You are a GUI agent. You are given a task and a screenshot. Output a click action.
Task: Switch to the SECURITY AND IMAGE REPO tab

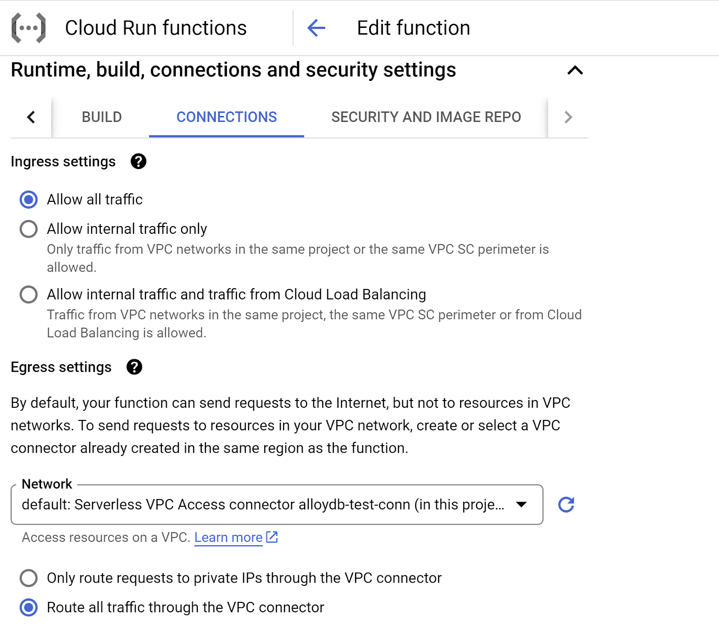[426, 117]
